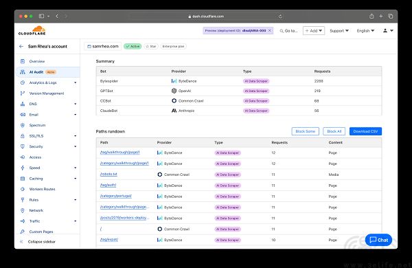Viewport: 412px width, 268px height.
Task: Open the Add dropdown
Action: [x=314, y=31]
